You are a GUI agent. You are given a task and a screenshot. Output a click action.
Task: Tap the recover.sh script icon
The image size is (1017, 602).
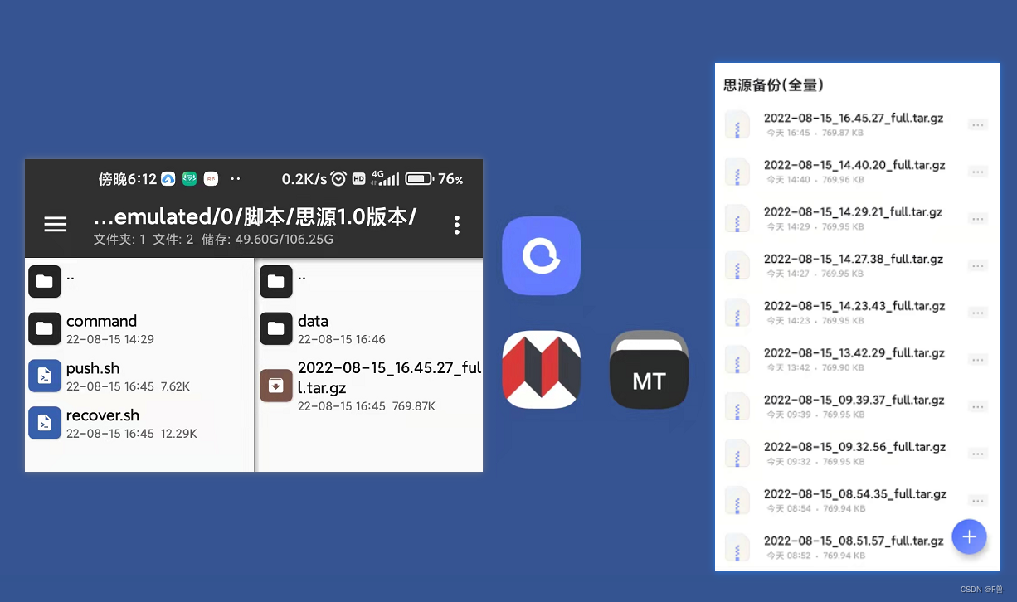point(45,423)
